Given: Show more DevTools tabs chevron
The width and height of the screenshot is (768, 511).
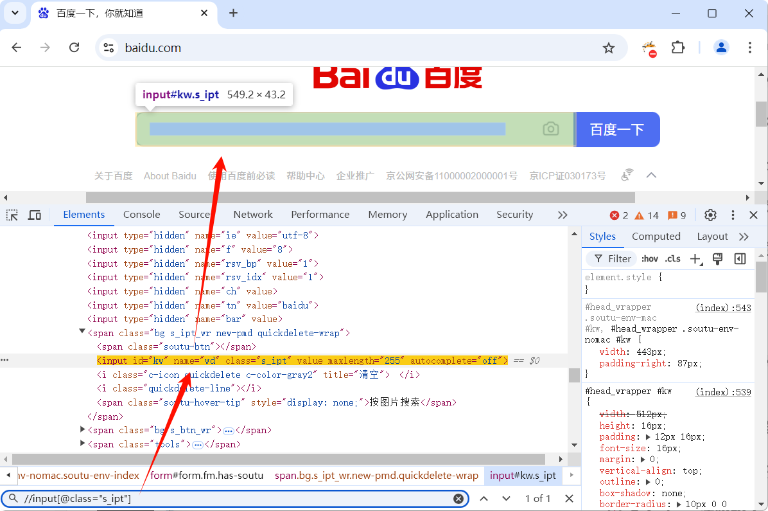Looking at the screenshot, I should (x=563, y=215).
